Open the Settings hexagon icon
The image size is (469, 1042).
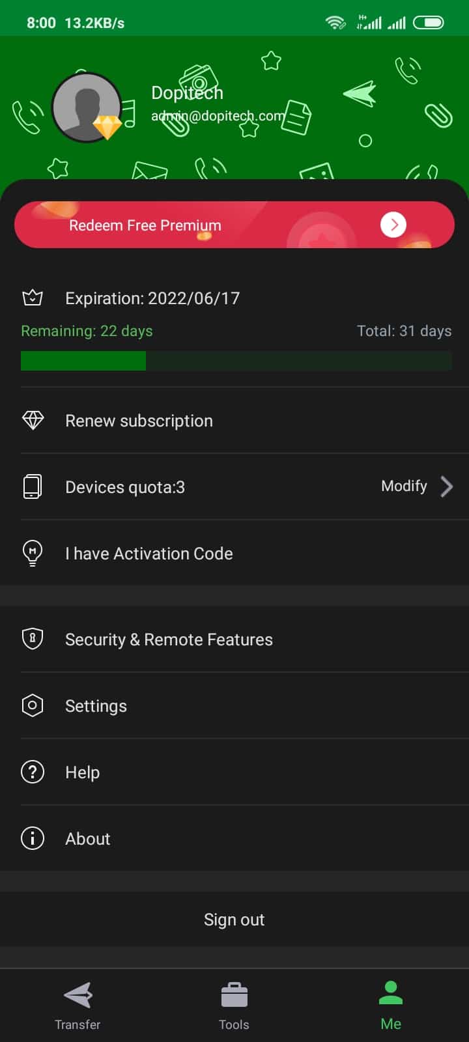pos(33,706)
